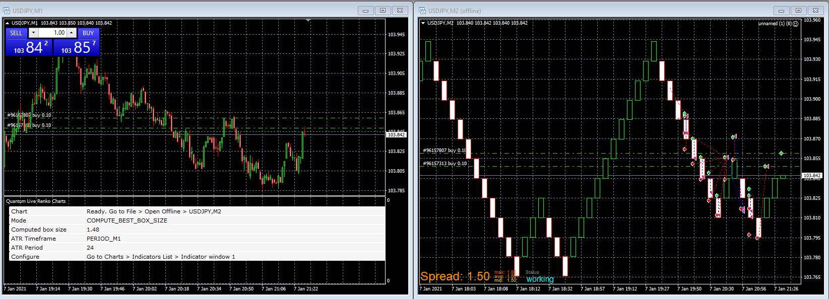Close the USDJPY,M2 (offline) window
Screen dimensions: 829x299
coord(815,10)
